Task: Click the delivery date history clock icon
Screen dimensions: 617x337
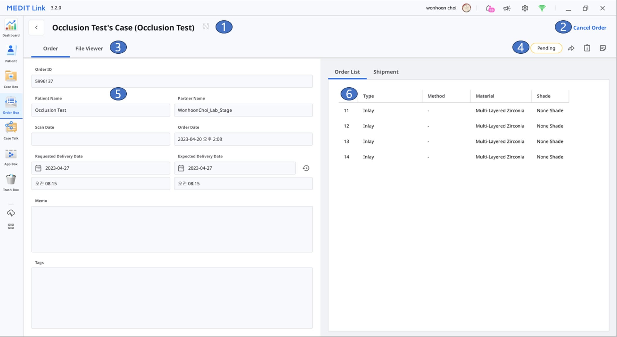Action: tap(306, 168)
